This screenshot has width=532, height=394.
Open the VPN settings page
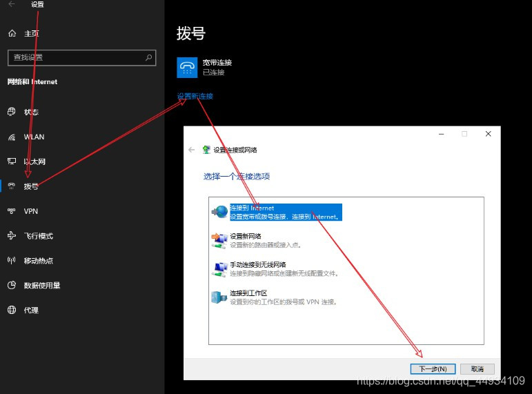(31, 211)
